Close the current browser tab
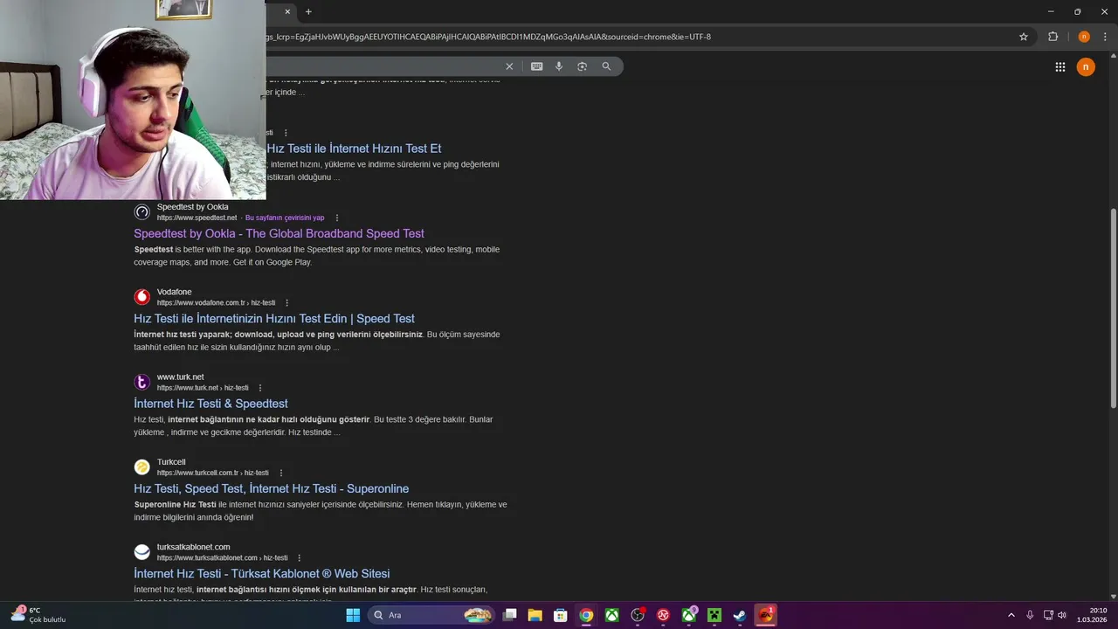 click(287, 11)
